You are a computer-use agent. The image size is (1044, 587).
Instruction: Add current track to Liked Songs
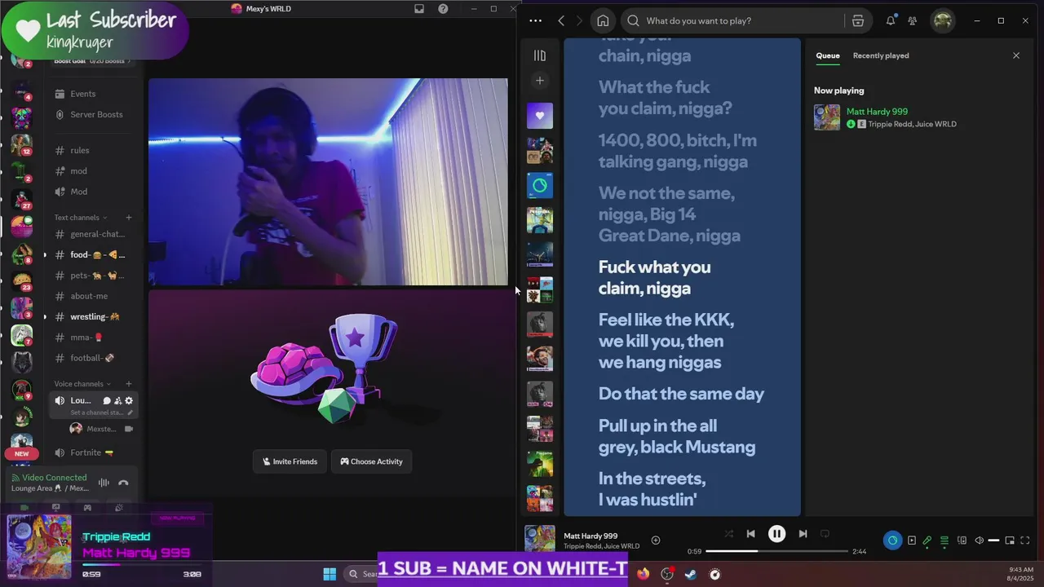656,540
